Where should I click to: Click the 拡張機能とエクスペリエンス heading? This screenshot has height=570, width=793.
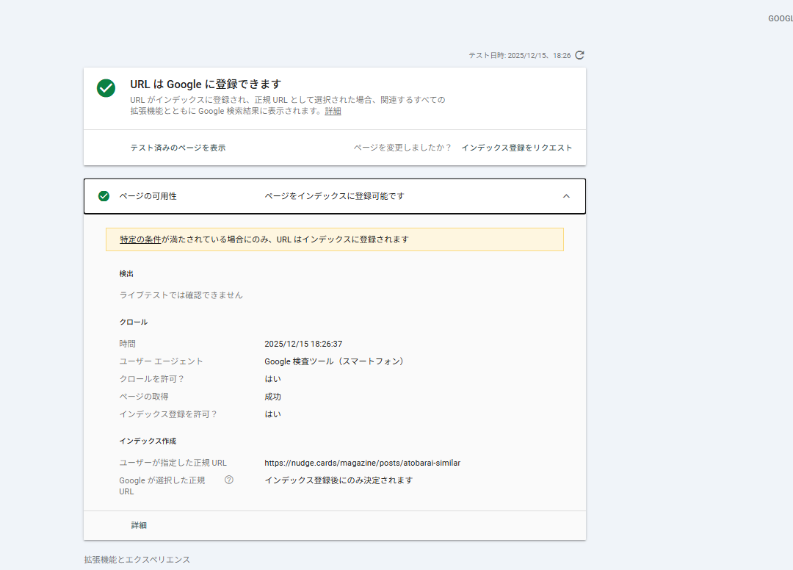click(137, 560)
